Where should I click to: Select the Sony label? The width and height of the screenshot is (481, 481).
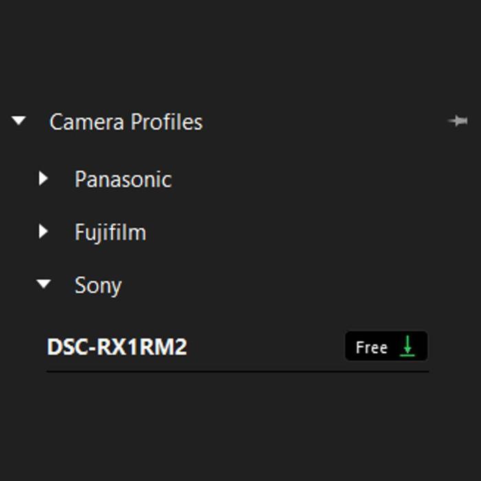point(98,285)
